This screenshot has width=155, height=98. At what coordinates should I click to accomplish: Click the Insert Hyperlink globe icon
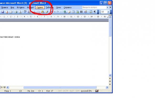point(65,12)
